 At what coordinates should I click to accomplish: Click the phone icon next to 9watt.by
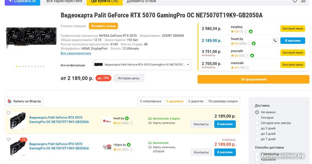[x=275, y=40]
